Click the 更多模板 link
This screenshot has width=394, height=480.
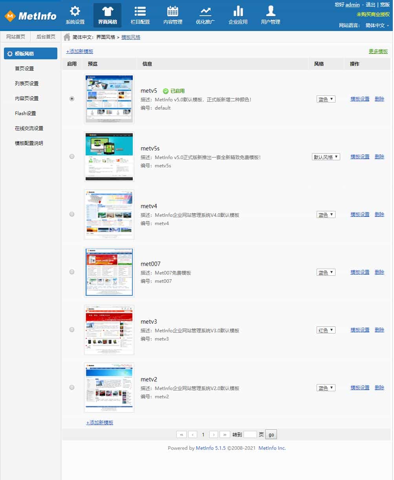pos(378,51)
